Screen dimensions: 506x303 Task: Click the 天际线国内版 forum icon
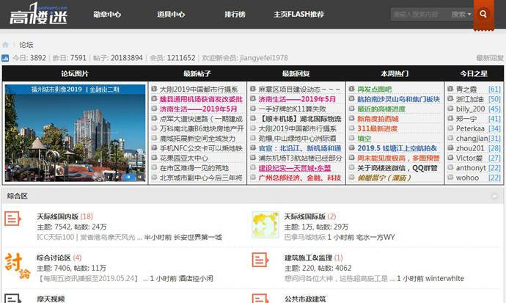point(13,219)
